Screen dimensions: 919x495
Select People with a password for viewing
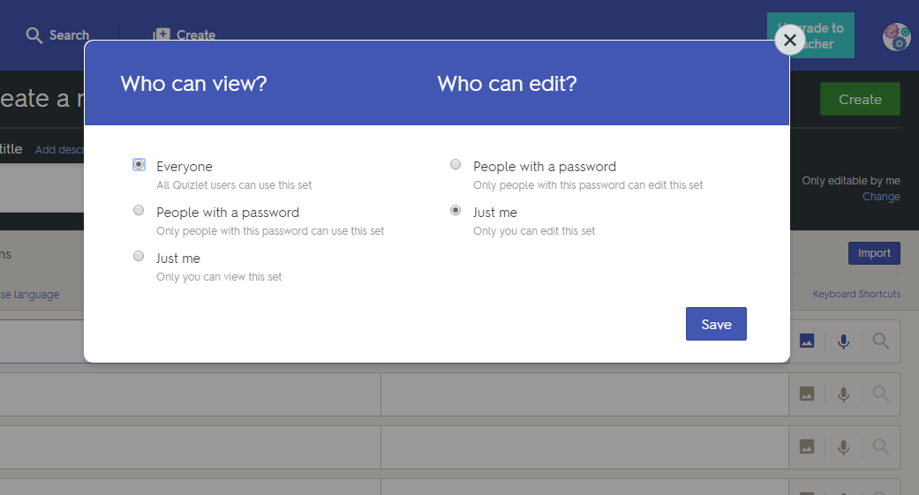tap(139, 211)
